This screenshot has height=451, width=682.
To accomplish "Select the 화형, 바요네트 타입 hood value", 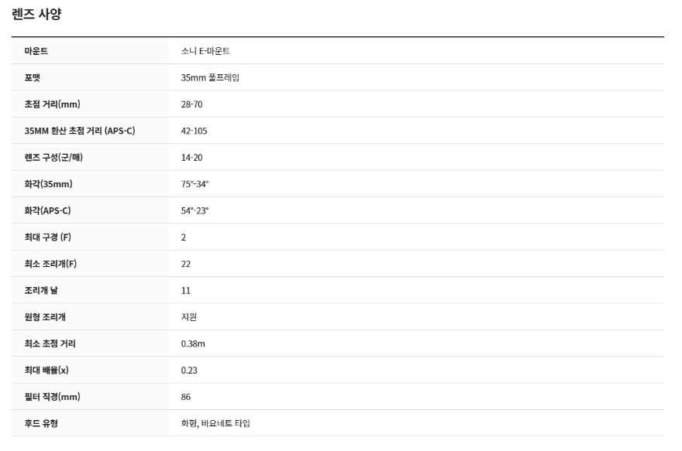I will [215, 423].
